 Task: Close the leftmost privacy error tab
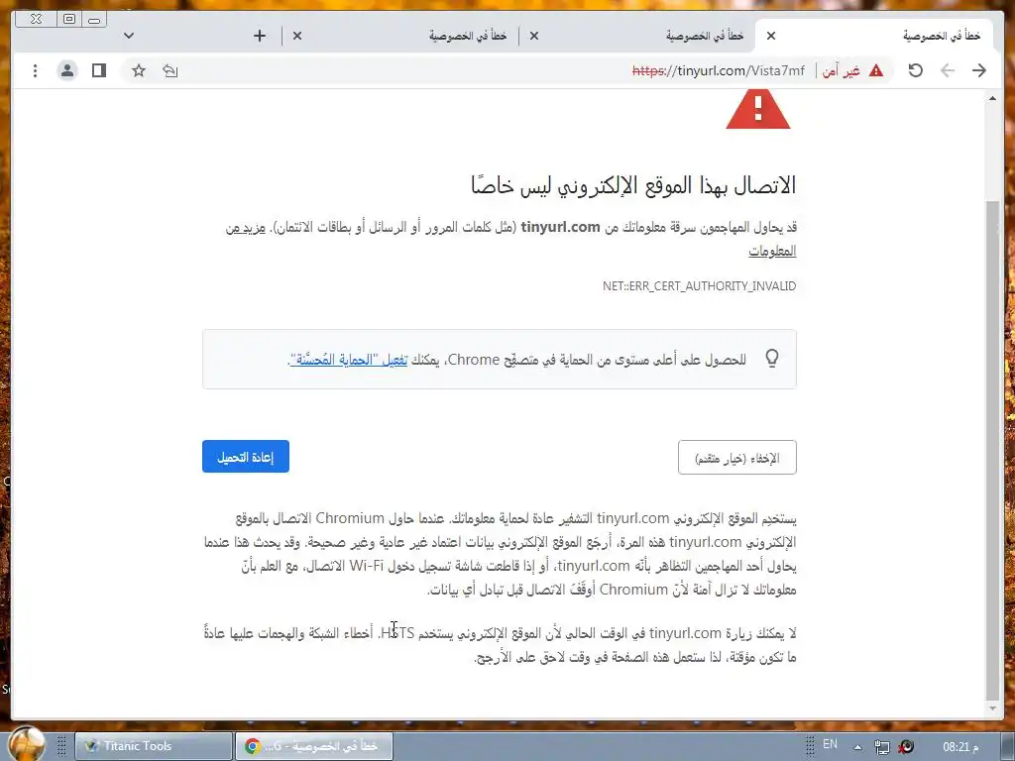[x=297, y=36]
